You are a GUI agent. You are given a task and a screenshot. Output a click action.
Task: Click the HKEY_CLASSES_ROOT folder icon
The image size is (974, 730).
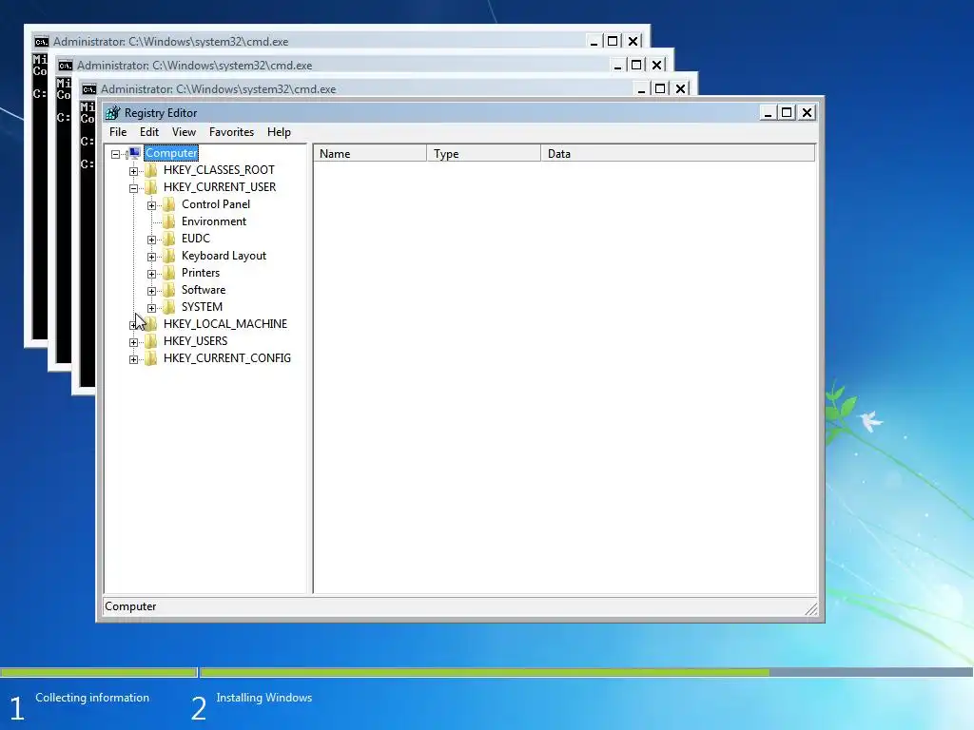[x=151, y=170]
